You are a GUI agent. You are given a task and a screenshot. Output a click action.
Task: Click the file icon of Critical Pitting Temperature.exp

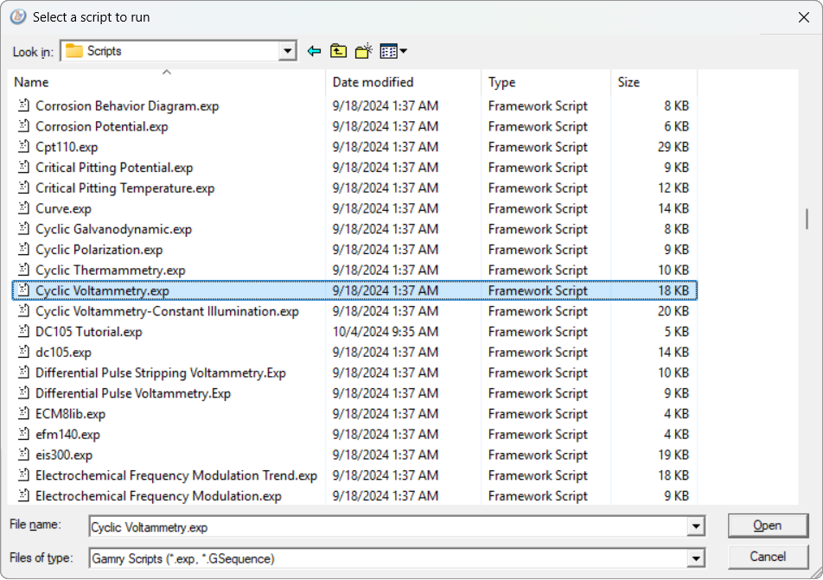(x=23, y=188)
